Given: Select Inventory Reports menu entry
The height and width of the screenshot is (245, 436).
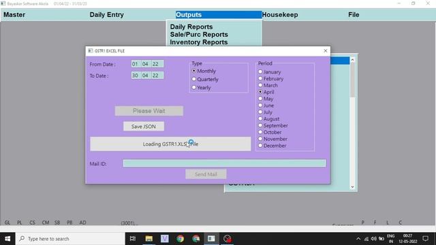Looking at the screenshot, I should pyautogui.click(x=198, y=42).
